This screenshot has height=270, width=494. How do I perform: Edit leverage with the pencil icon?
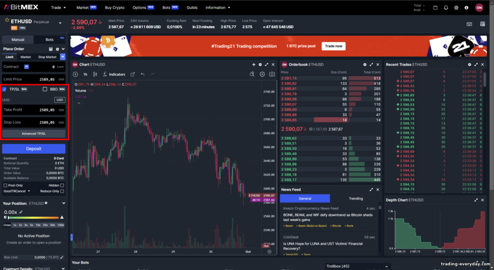pyautogui.click(x=21, y=212)
